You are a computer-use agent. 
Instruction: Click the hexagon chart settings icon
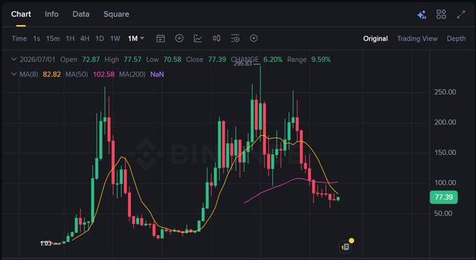pos(254,38)
